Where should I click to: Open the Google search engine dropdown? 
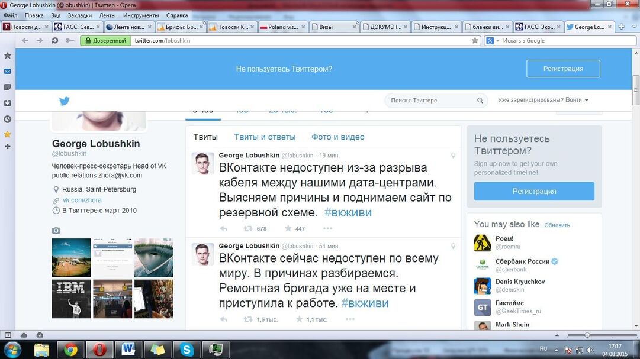click(494, 41)
